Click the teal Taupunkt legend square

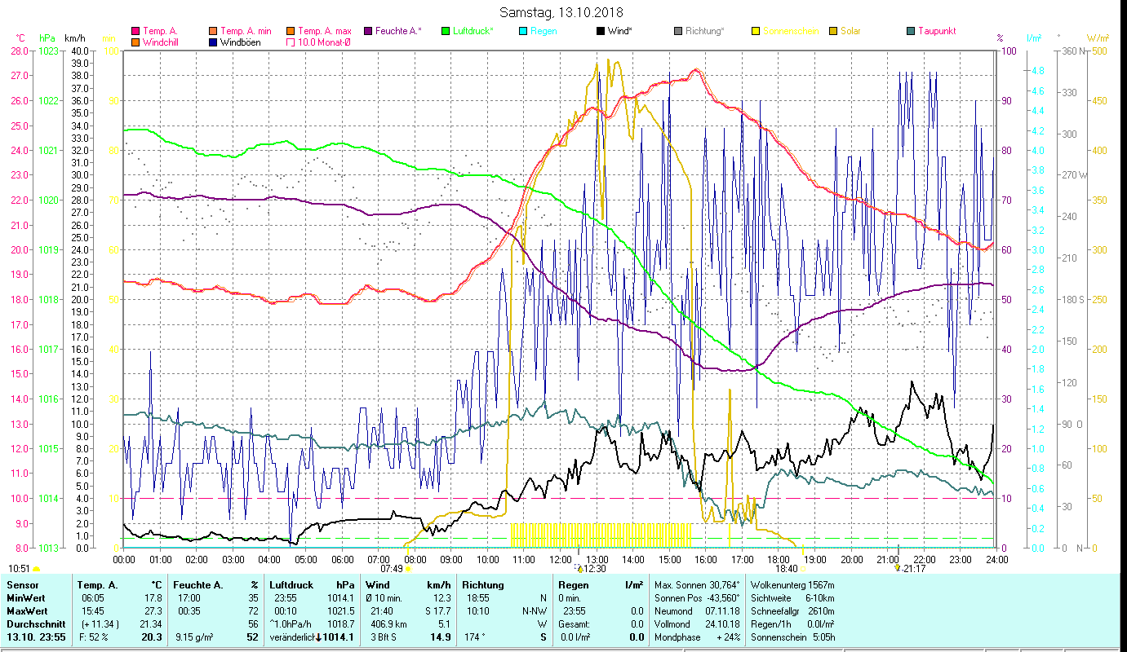[911, 32]
